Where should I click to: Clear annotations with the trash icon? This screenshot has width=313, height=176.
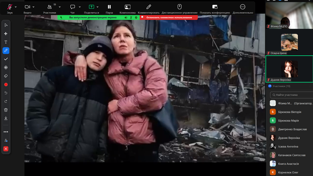coord(6,110)
